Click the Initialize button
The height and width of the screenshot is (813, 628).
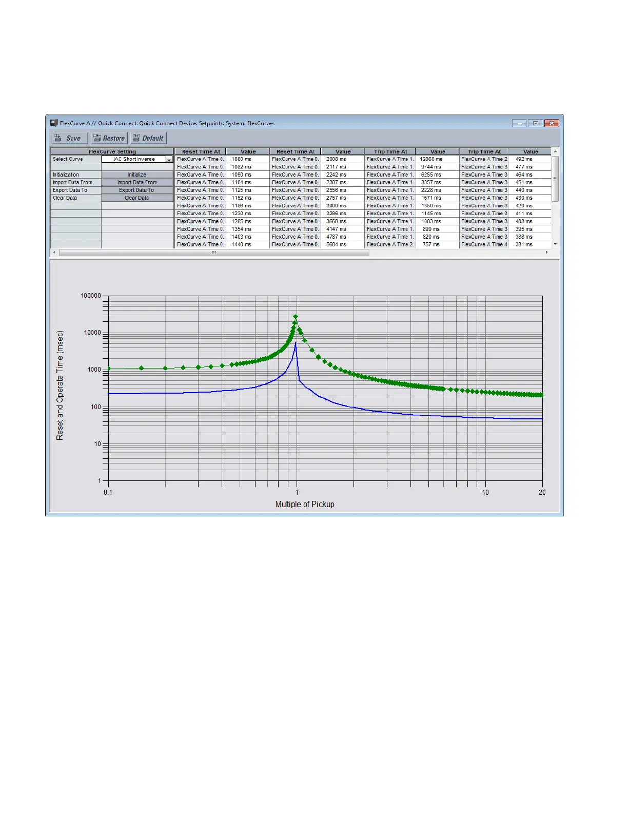point(137,175)
